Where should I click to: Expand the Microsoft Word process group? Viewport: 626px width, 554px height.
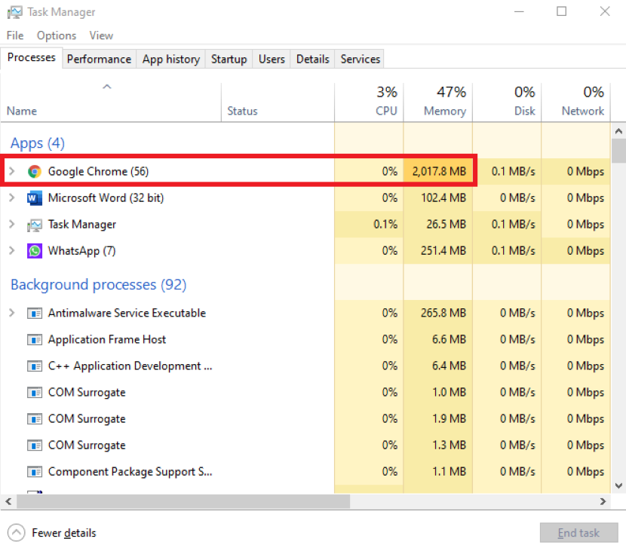pyautogui.click(x=12, y=197)
